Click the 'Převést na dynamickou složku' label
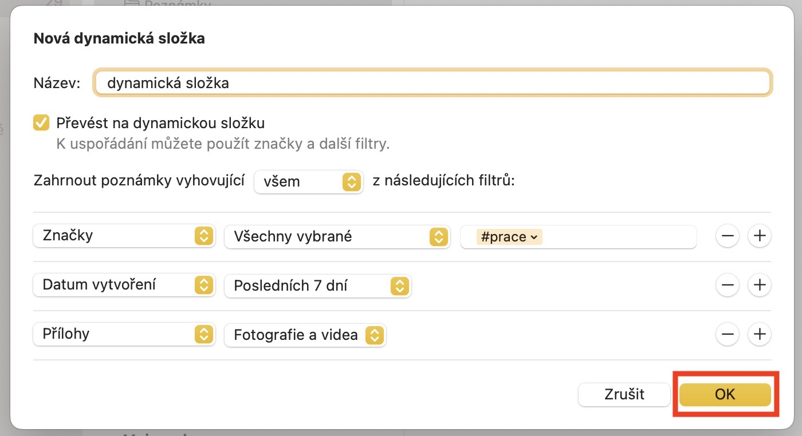 tap(160, 123)
